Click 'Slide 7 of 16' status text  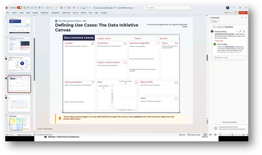9,135
